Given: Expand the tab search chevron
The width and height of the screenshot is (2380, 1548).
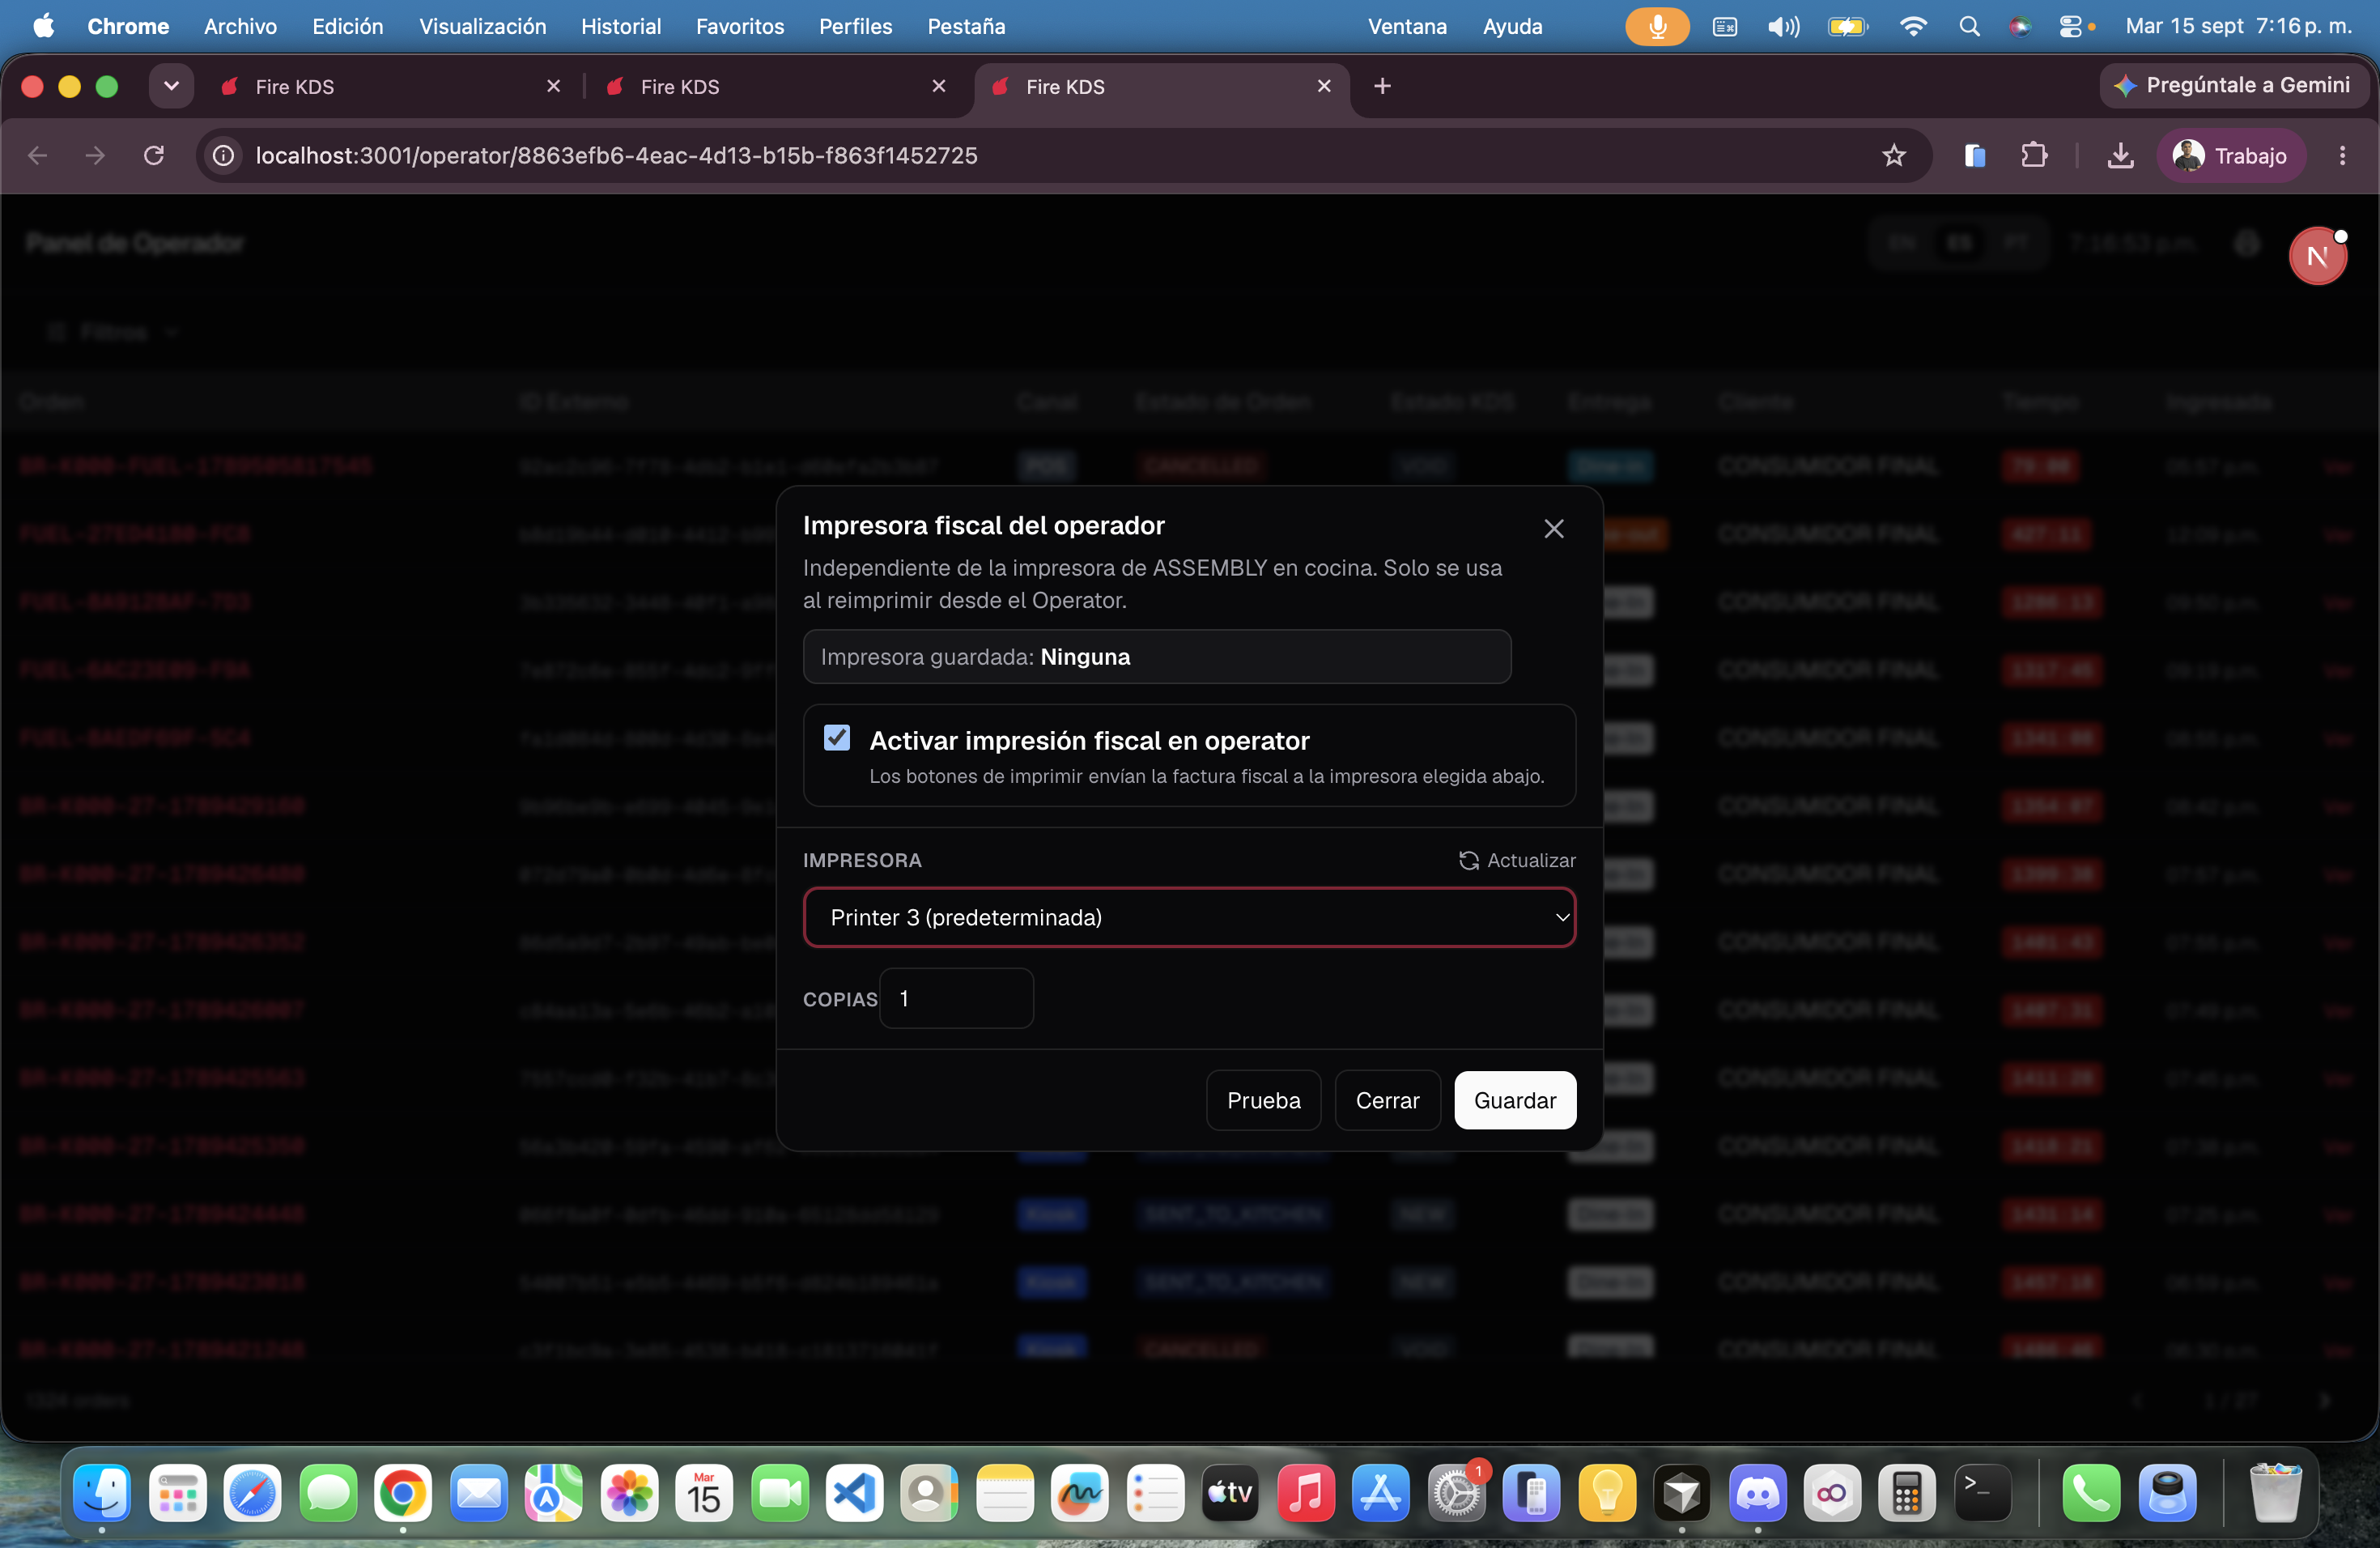Looking at the screenshot, I should pos(171,86).
